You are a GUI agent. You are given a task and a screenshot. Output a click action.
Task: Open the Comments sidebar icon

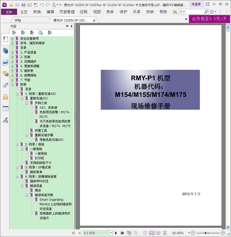point(5,74)
